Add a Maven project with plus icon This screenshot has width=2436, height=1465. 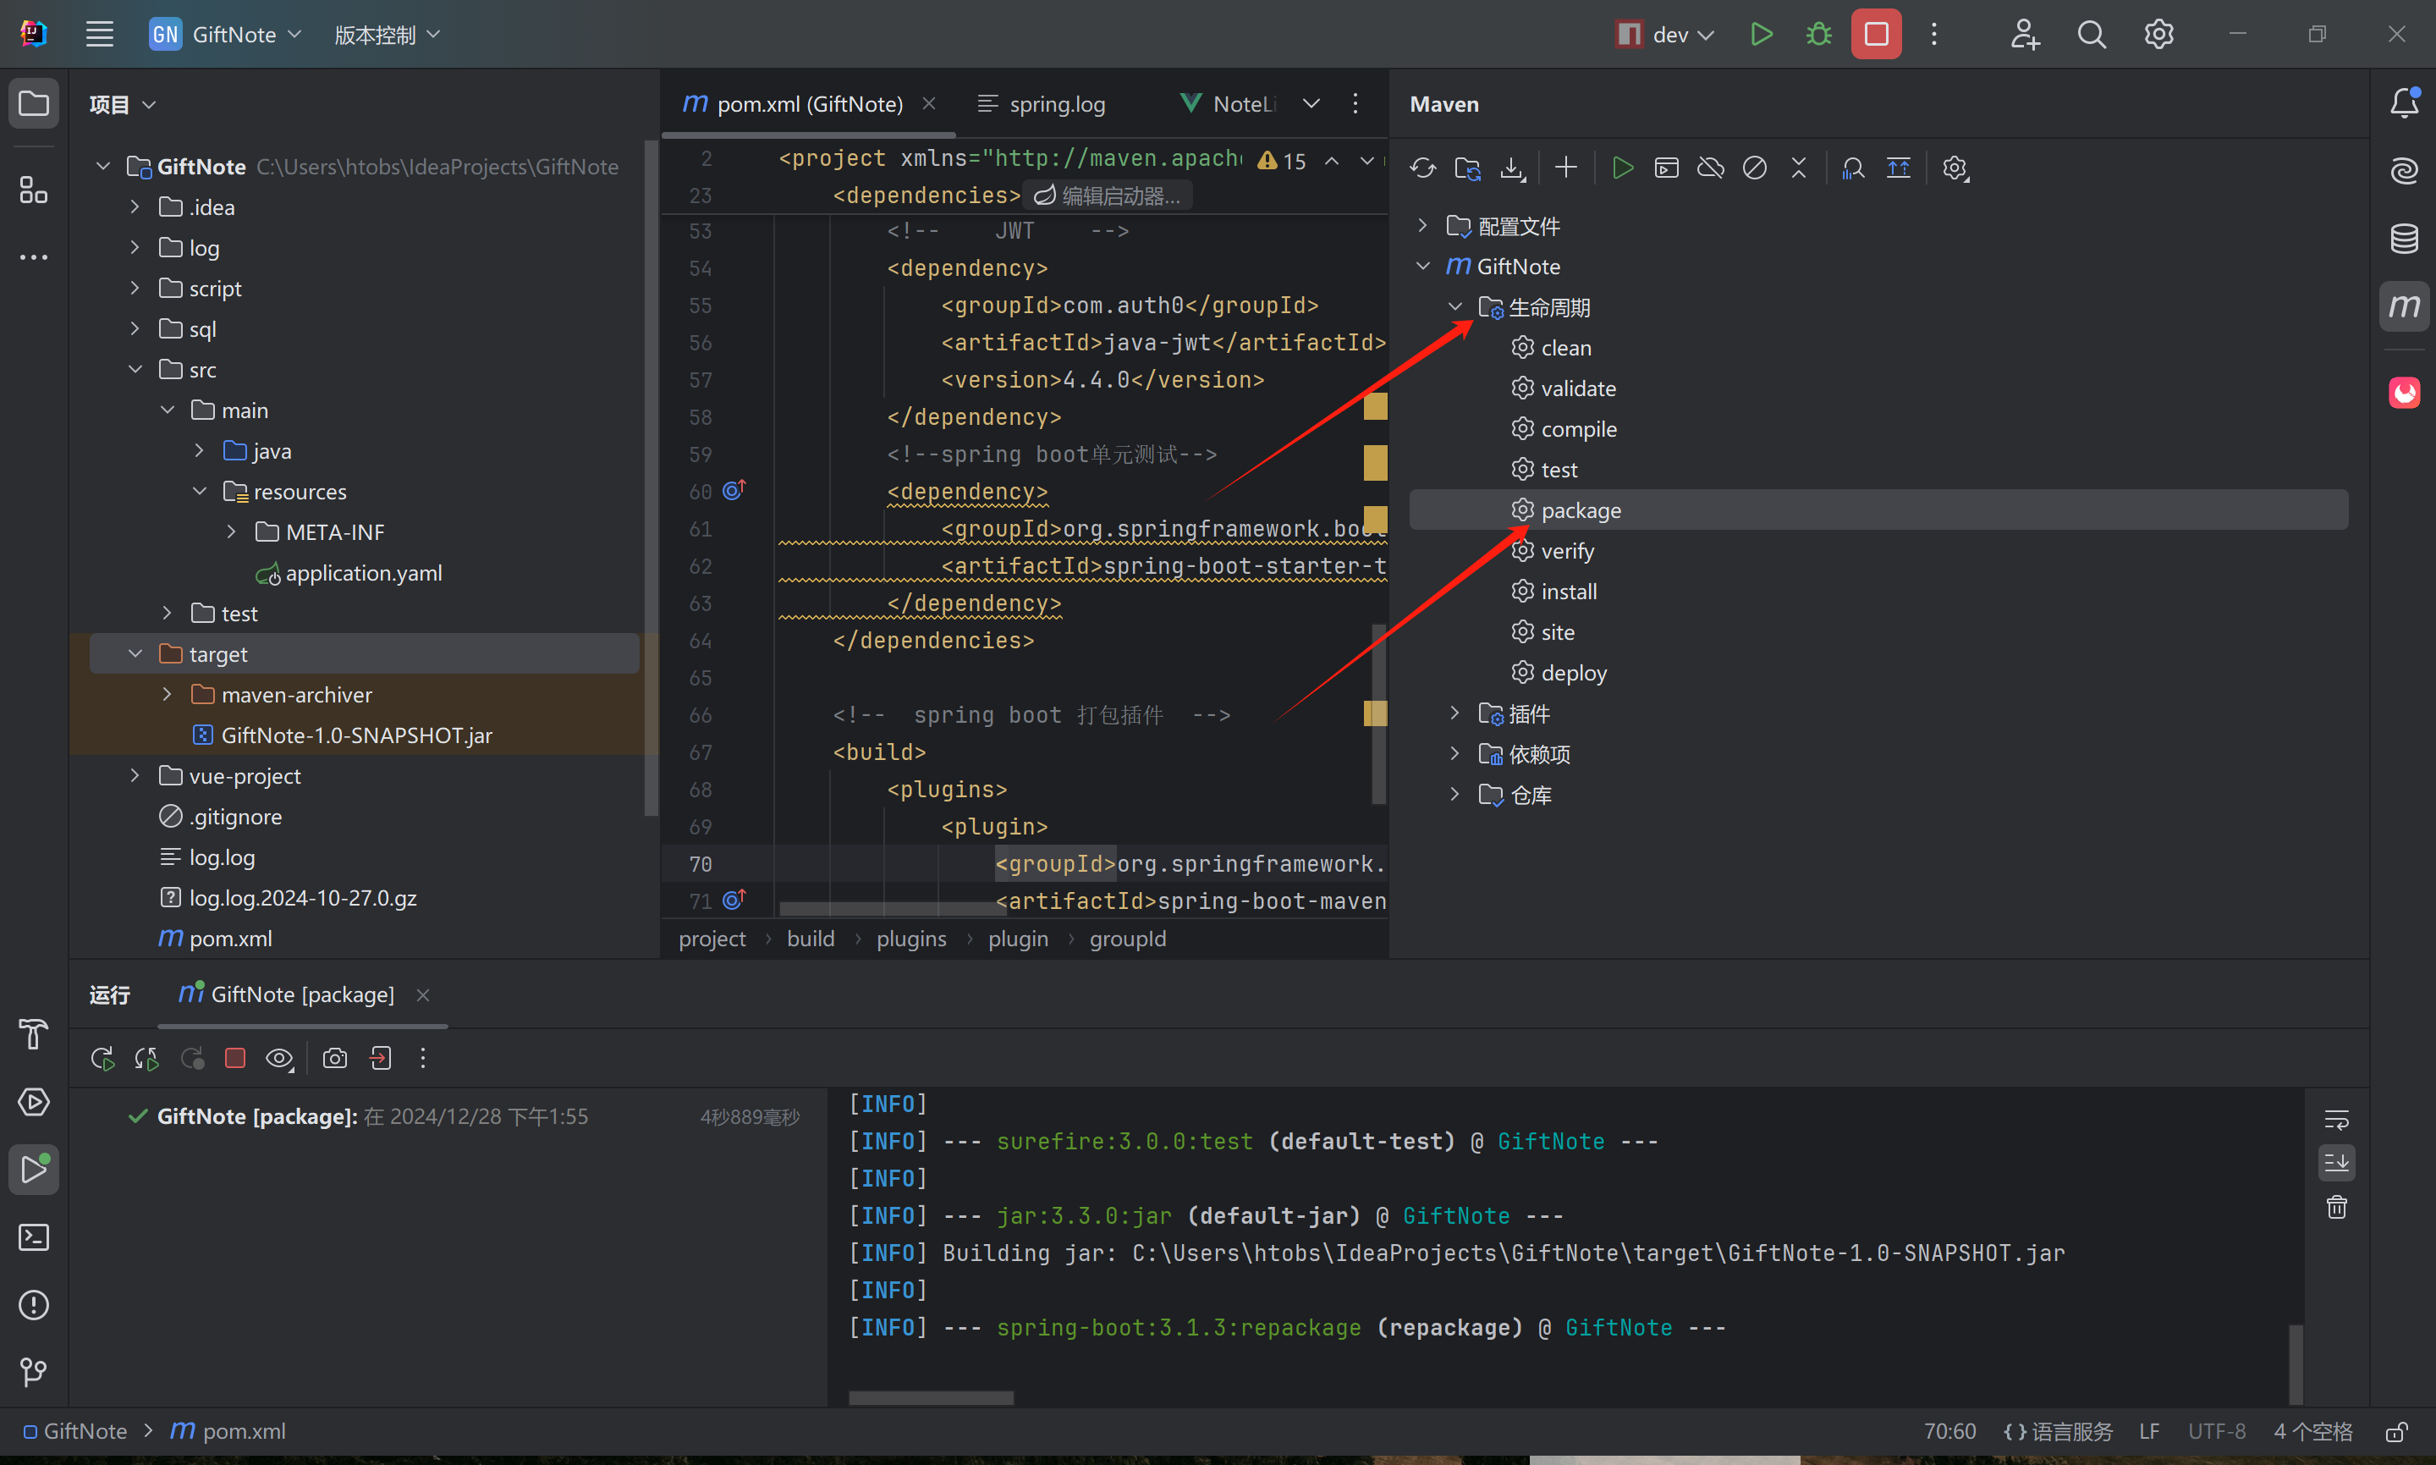[x=1566, y=168]
